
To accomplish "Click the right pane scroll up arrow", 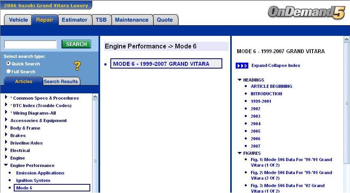I will [346, 39].
